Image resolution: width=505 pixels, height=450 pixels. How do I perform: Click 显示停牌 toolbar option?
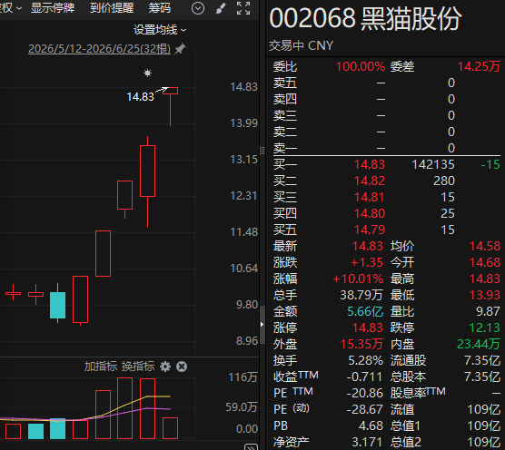click(x=53, y=8)
